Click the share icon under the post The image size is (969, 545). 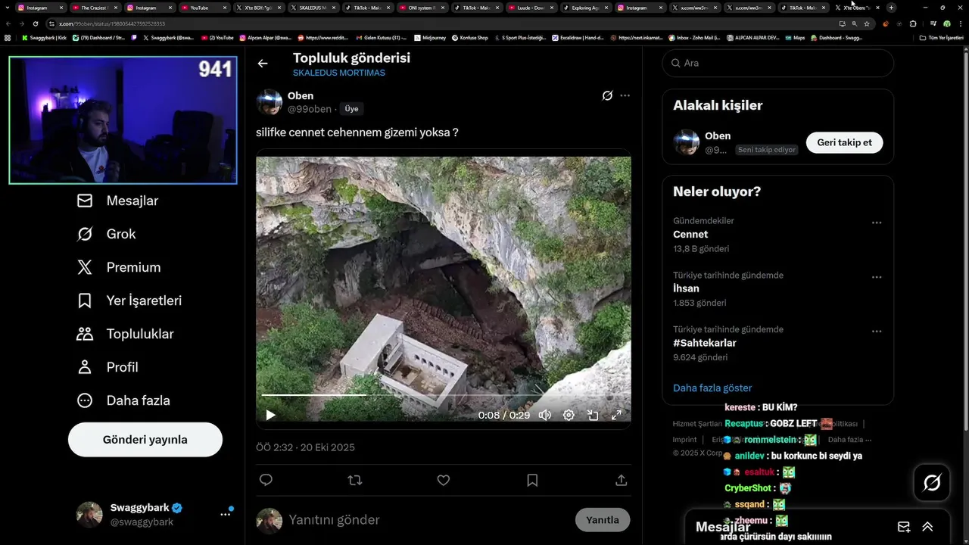point(621,480)
